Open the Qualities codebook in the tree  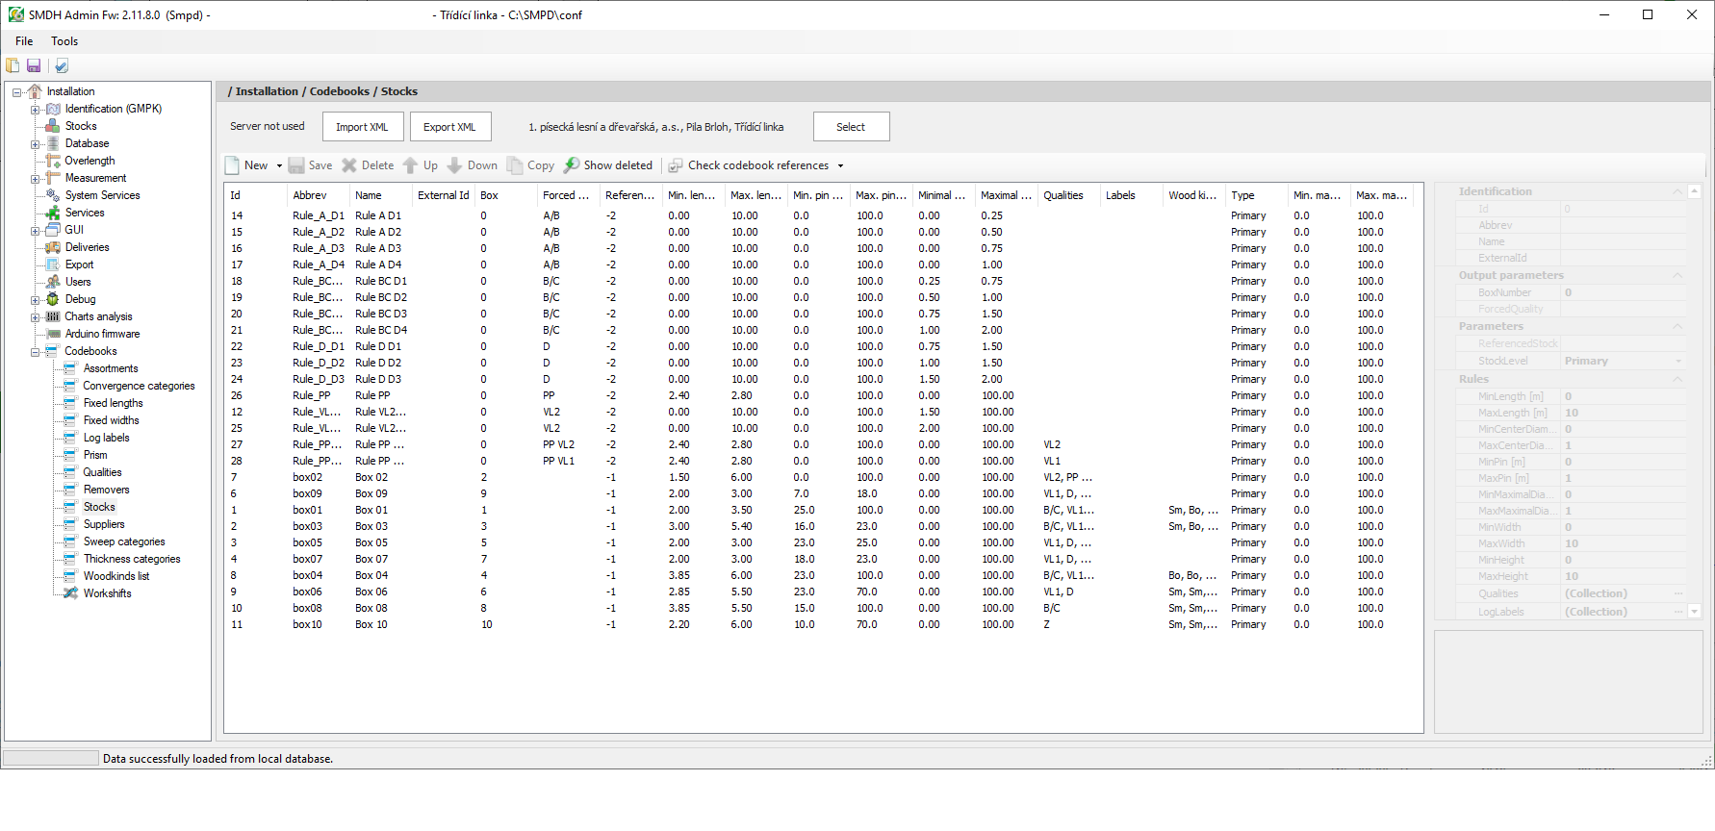(x=102, y=472)
